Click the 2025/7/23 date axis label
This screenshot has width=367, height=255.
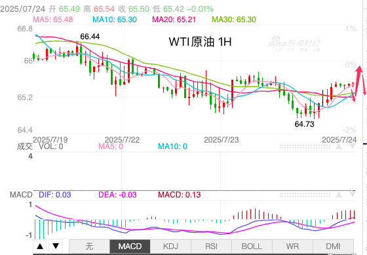click(222, 140)
